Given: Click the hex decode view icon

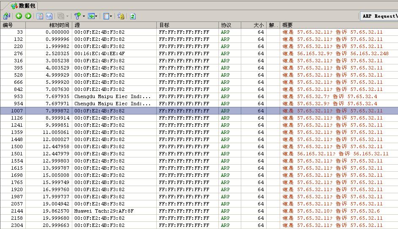Looking at the screenshot, I should pyautogui.click(x=49, y=16).
